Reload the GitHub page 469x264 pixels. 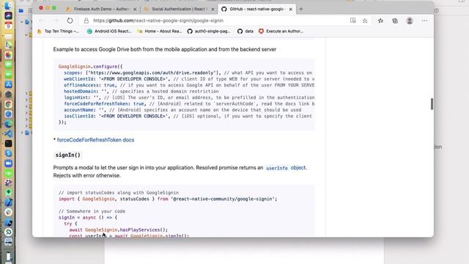point(70,21)
